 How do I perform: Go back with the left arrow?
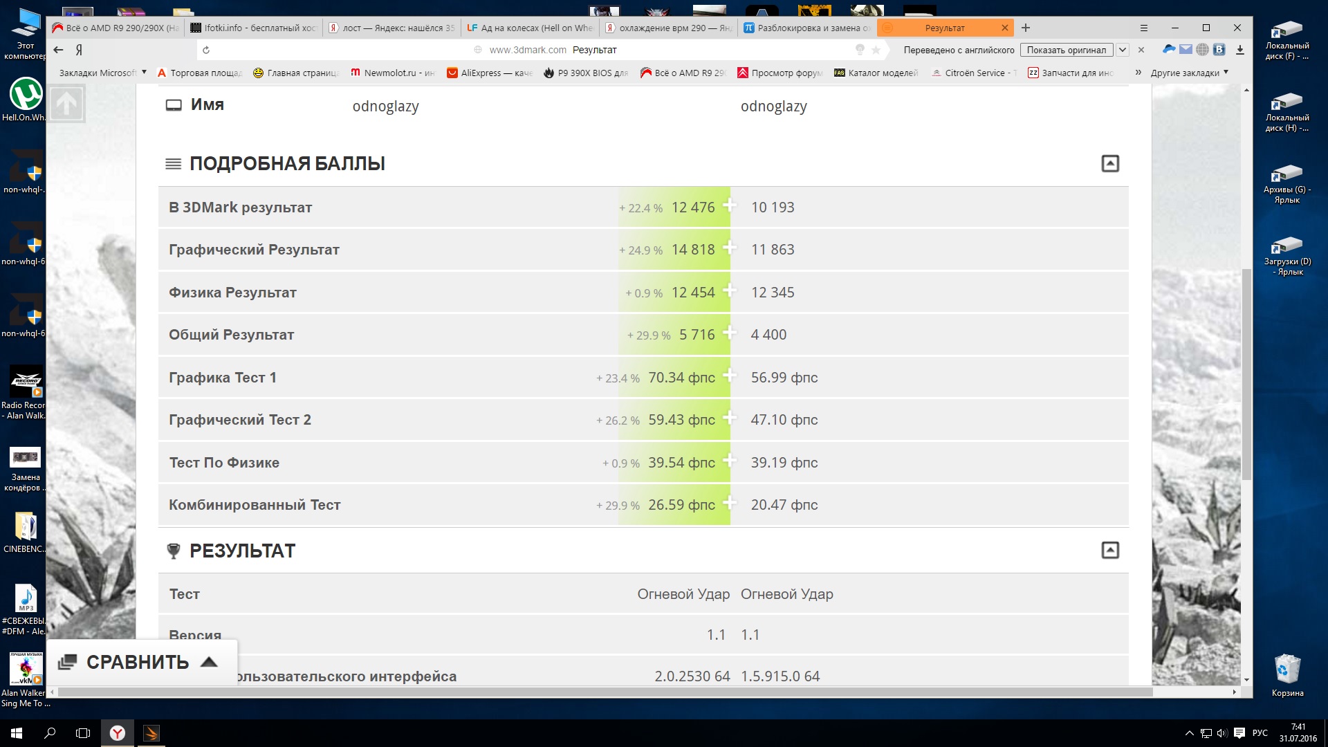(x=59, y=50)
